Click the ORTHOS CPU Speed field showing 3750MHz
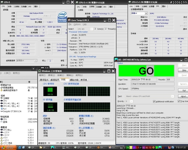Image resolution: width=188 pixels, height=150 pixels. 152,88
